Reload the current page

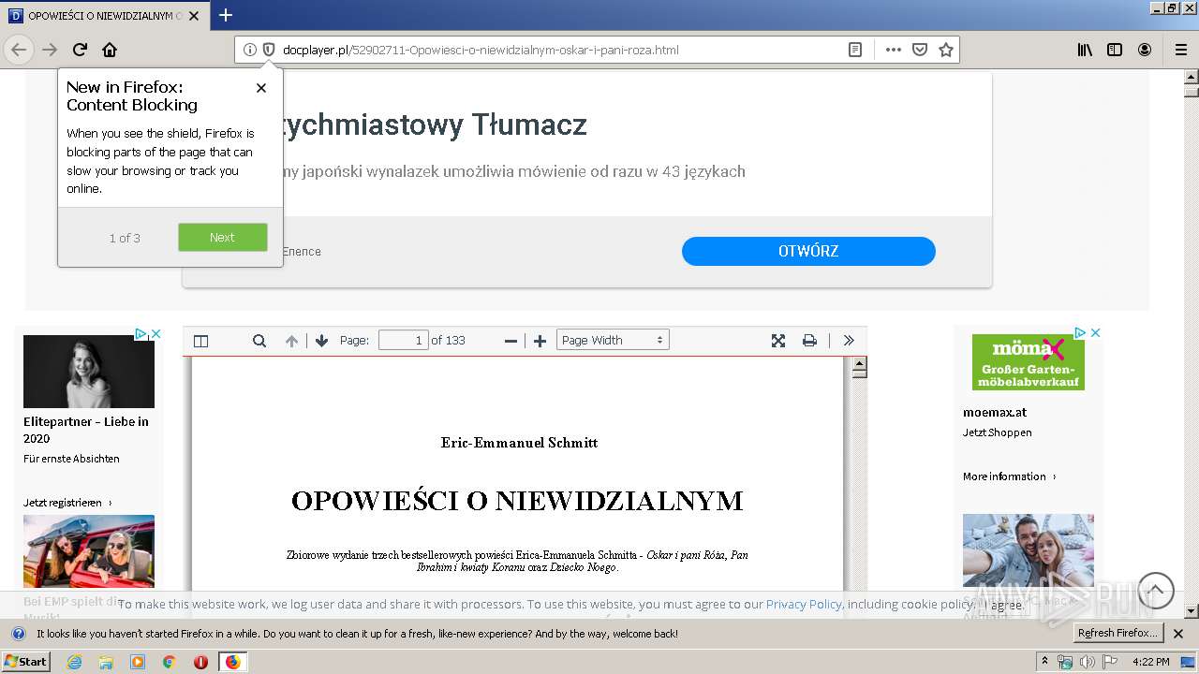tap(80, 50)
